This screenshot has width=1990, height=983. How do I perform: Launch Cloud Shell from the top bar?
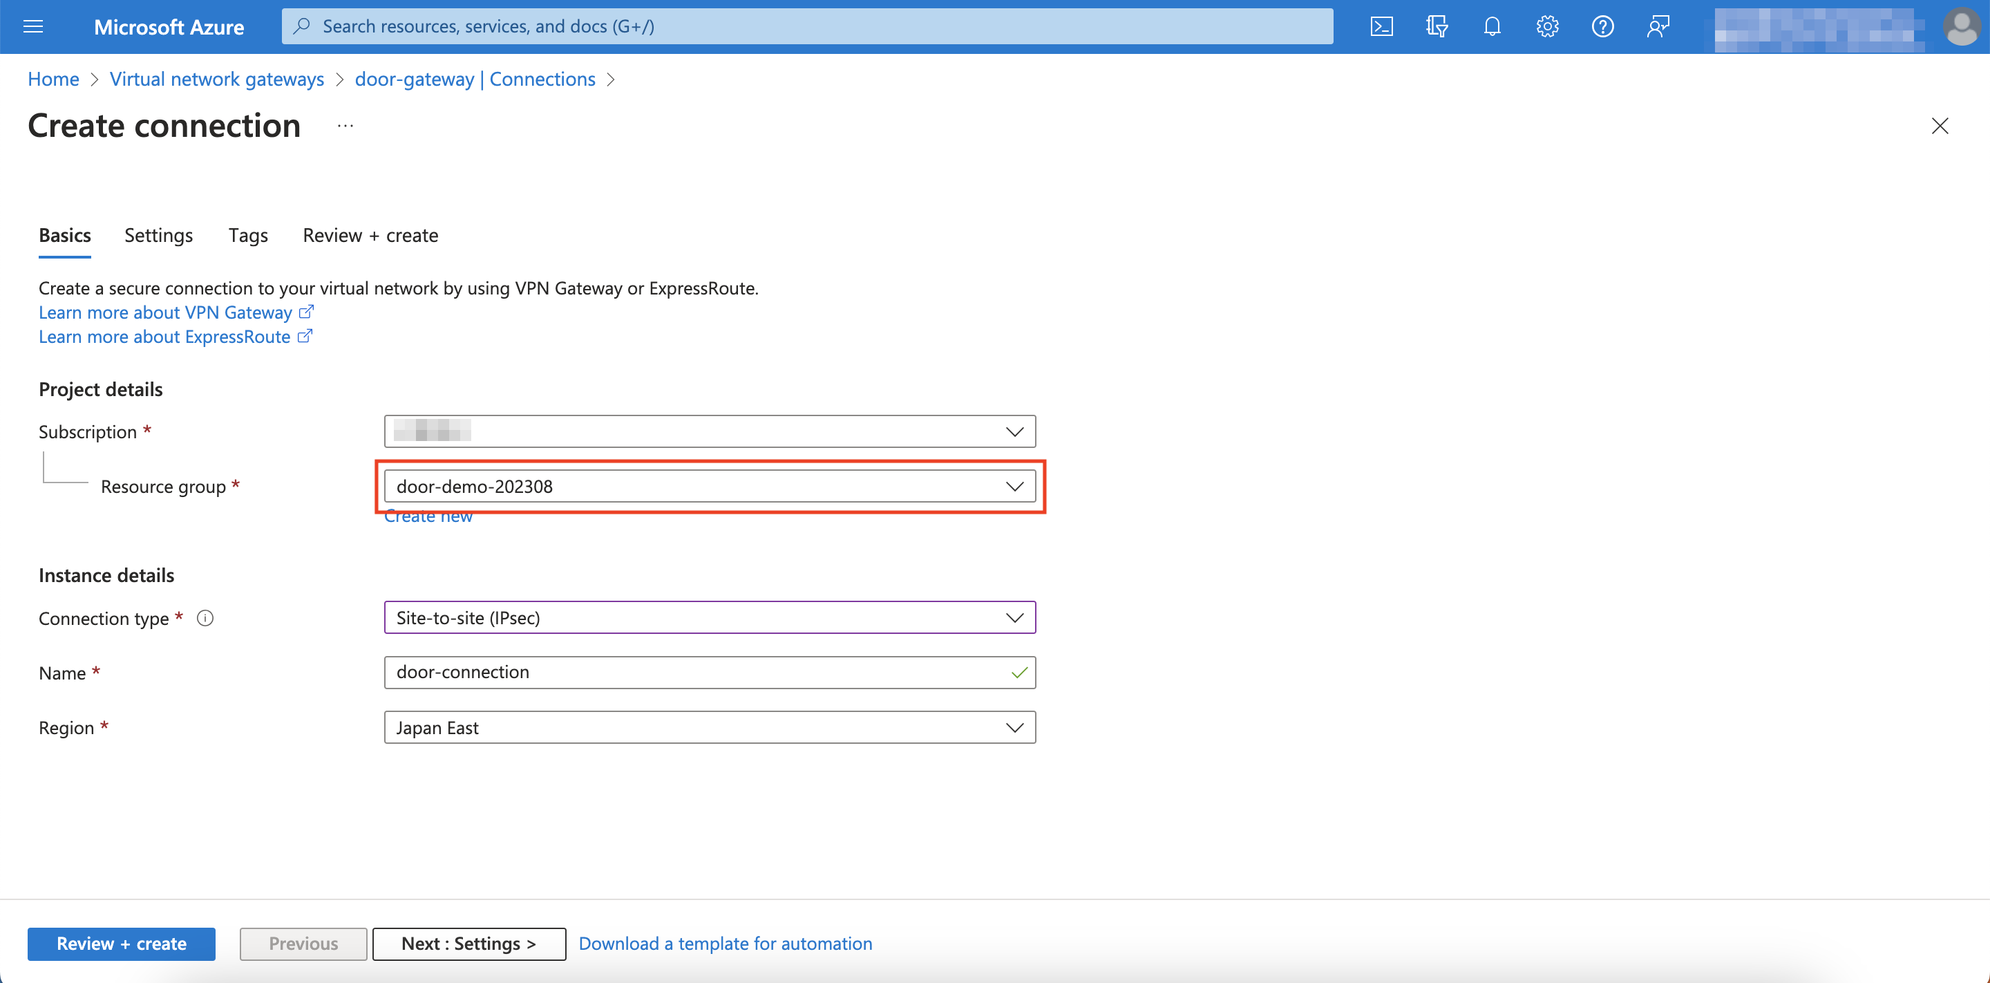coord(1381,27)
